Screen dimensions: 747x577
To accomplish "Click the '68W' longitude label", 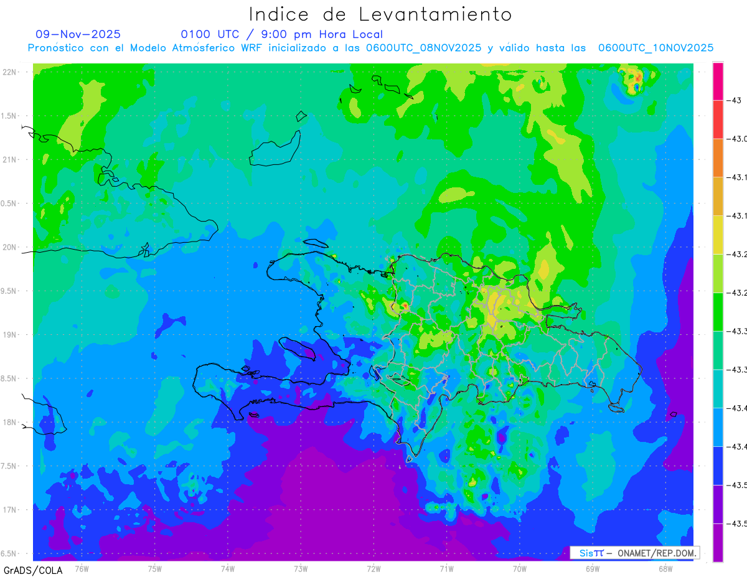I will 665,568.
